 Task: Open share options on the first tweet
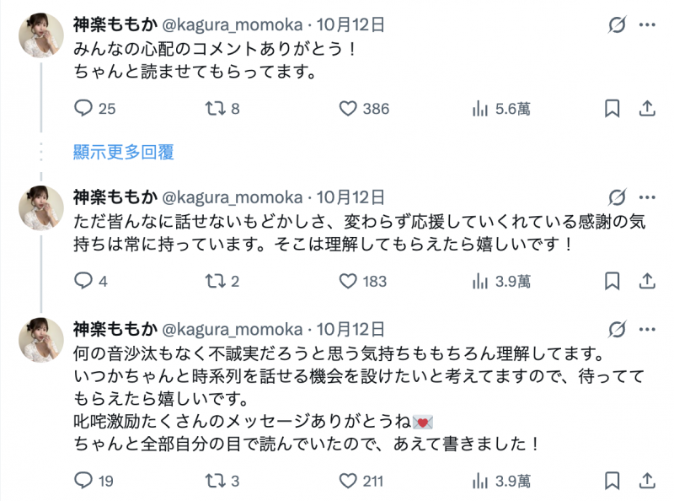point(648,109)
